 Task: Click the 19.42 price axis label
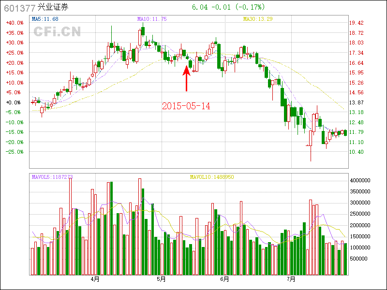click(x=357, y=23)
